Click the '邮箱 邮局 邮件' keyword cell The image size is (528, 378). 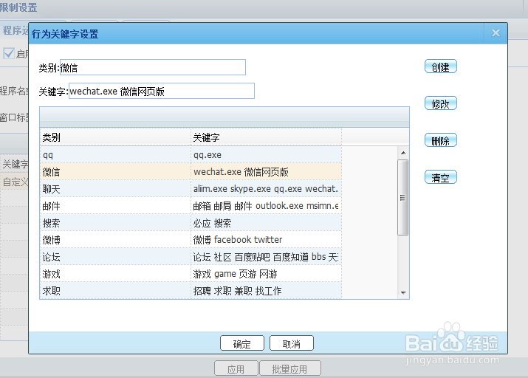point(266,206)
